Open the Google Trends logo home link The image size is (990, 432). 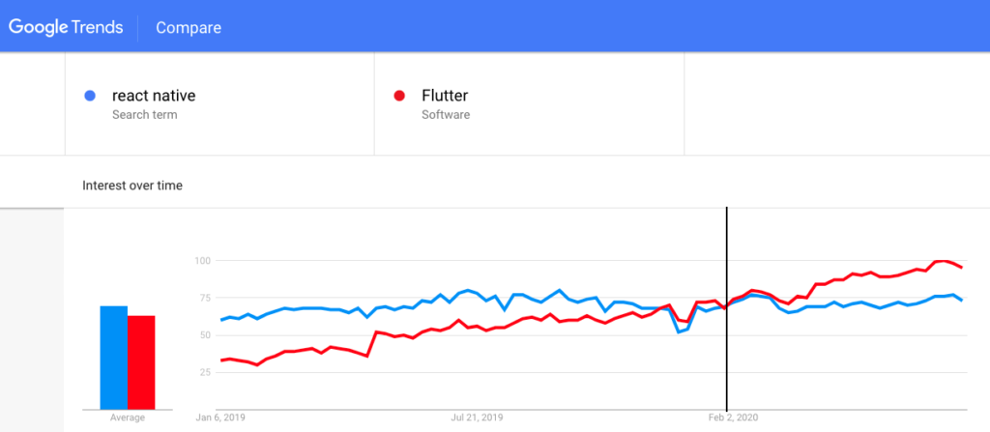coord(66,27)
